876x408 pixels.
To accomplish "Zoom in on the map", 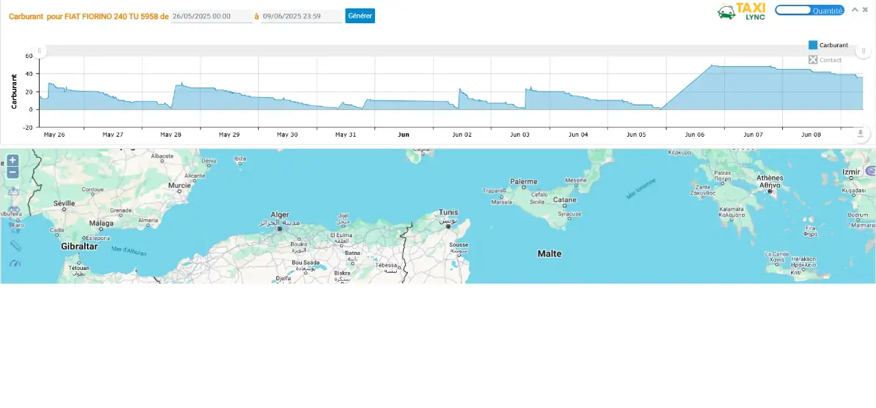I will tap(12, 161).
